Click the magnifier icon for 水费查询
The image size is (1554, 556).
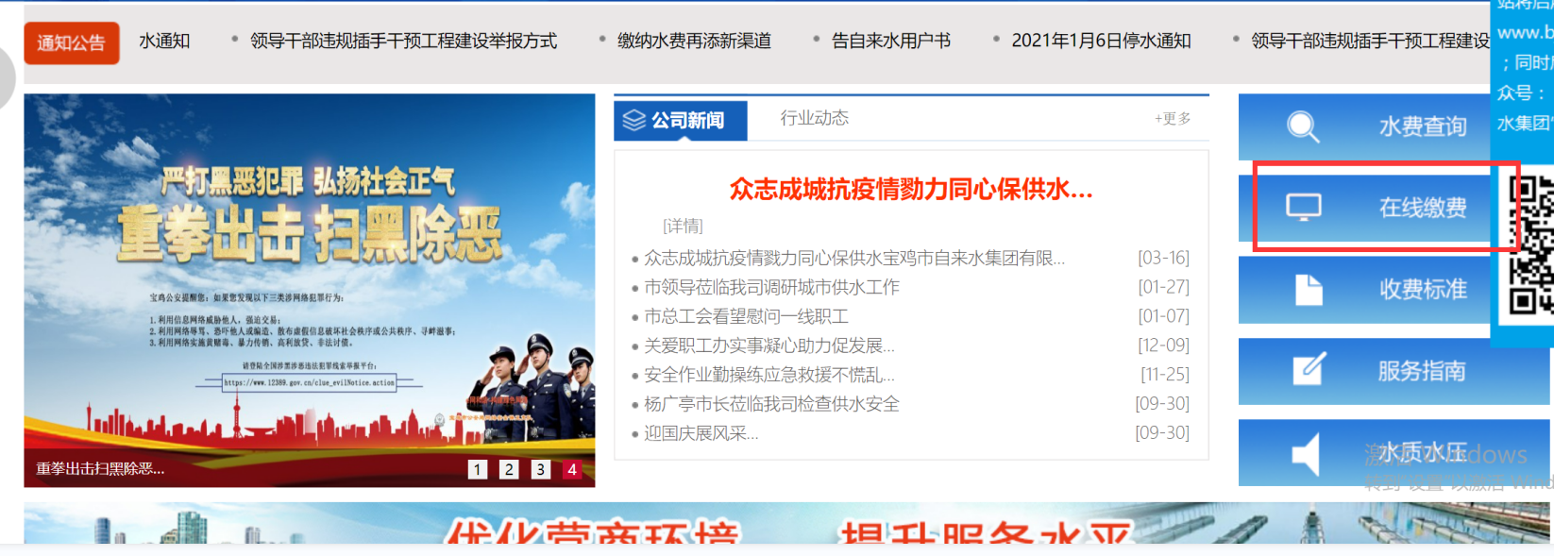(1304, 126)
